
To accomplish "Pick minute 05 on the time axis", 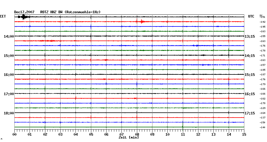I will (91, 135).
